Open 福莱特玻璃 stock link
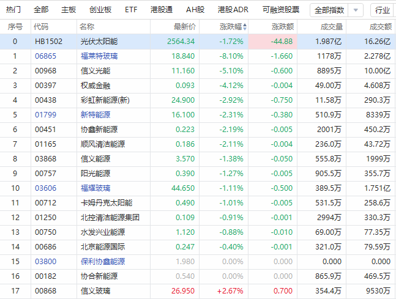 99,56
